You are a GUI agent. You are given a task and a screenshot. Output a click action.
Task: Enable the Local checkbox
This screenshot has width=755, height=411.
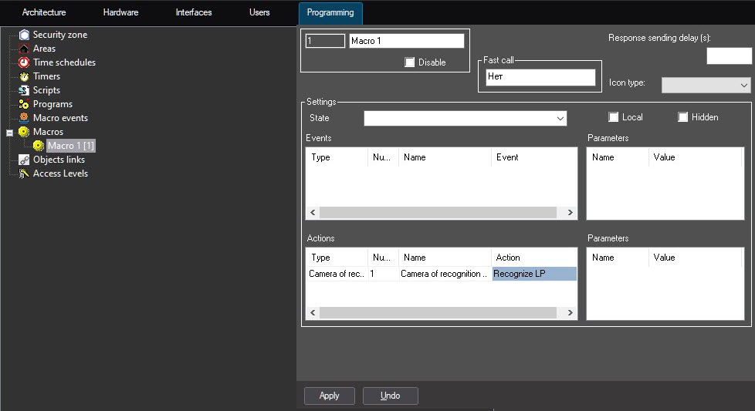[614, 117]
